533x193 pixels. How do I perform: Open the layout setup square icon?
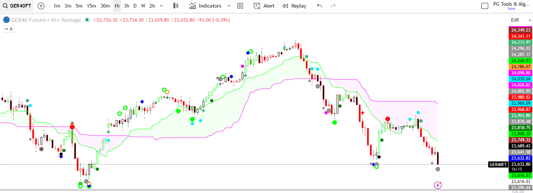point(485,6)
